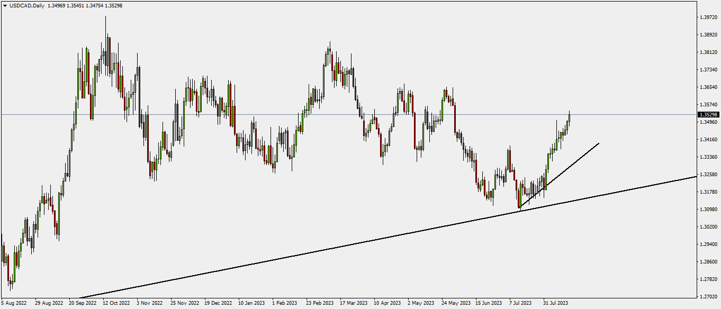
Task: Click the 10 Jan 2023 date label
Action: 251,304
